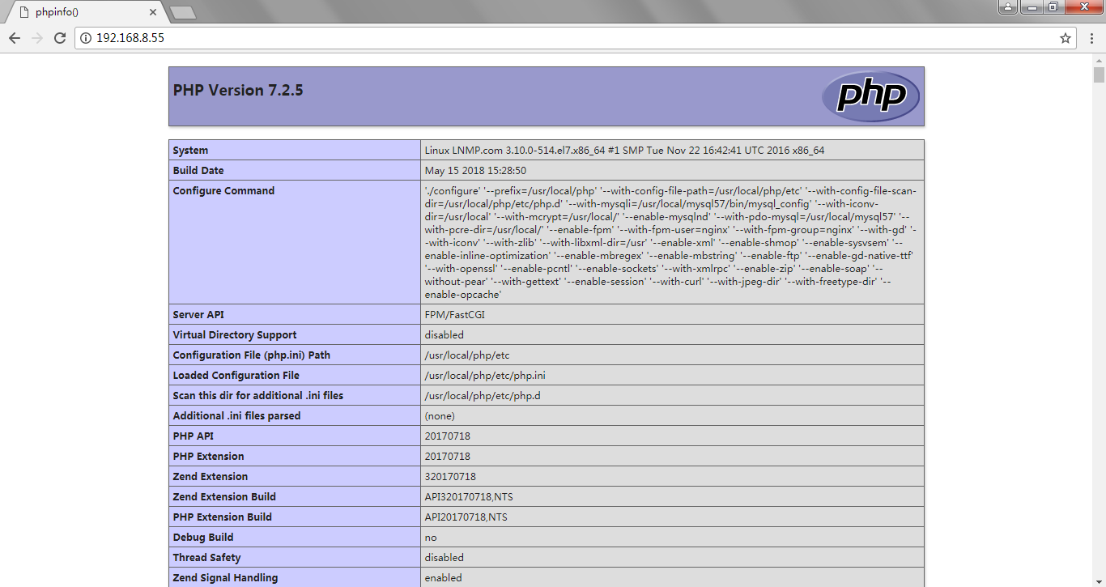Screen dimensions: 1106x587
Task: Click the /usr/local/php/etc/php.ini value
Action: coord(485,376)
